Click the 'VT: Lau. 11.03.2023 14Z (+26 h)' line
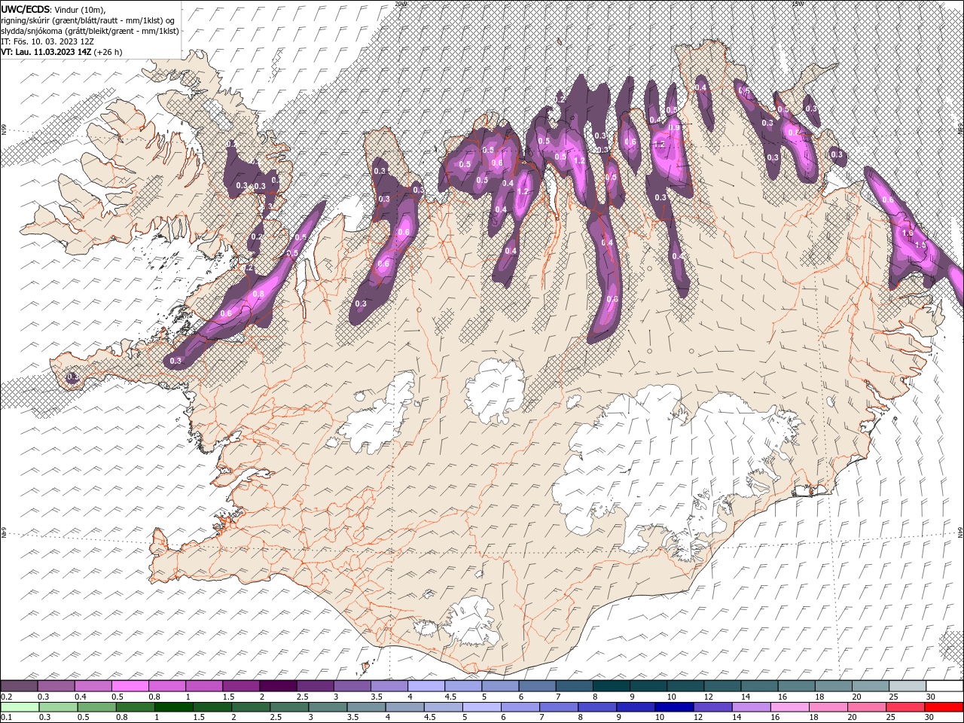This screenshot has height=723, width=964. pyautogui.click(x=61, y=52)
